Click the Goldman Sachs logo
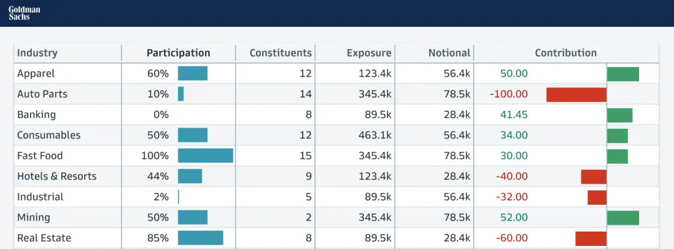Viewport: 674px width, 249px height. click(x=23, y=12)
